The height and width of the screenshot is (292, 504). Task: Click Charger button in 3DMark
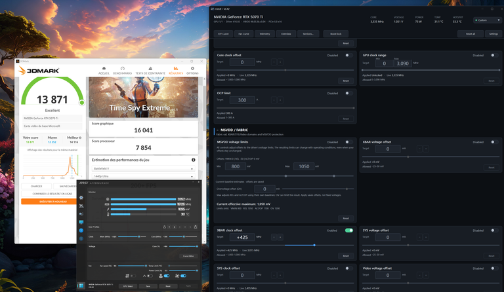pyautogui.click(x=36, y=186)
